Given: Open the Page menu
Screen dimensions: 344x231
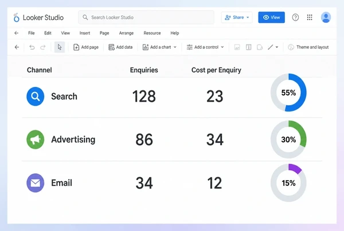Looking at the screenshot, I should point(104,33).
